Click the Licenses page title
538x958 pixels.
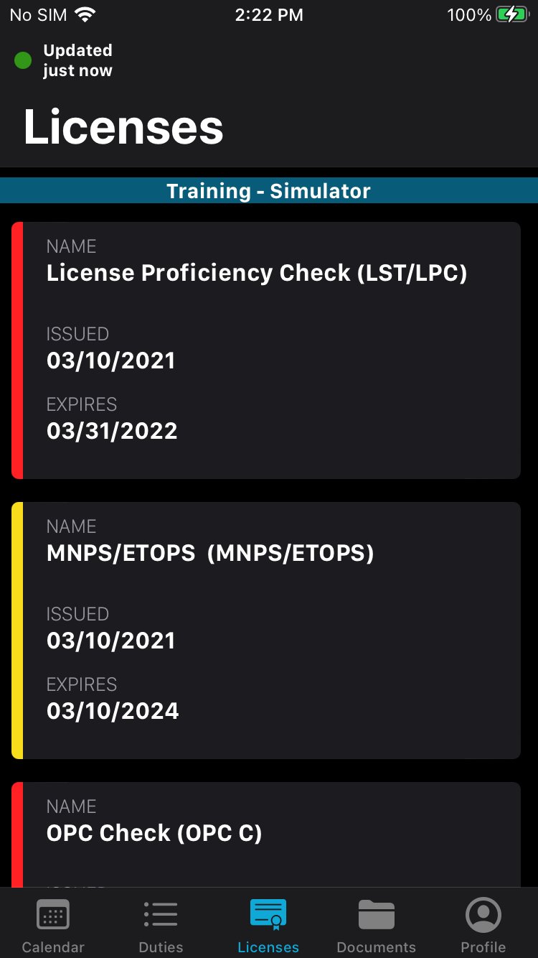point(123,126)
